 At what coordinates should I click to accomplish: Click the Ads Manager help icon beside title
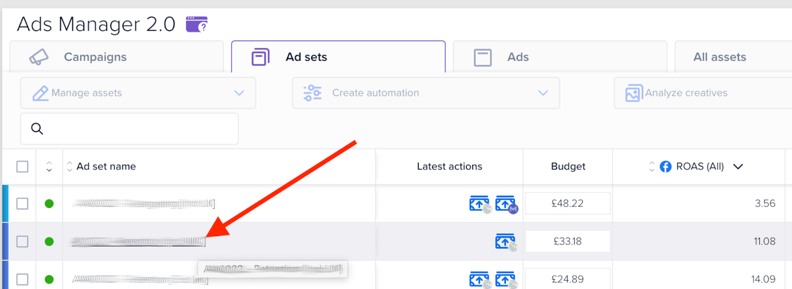197,24
